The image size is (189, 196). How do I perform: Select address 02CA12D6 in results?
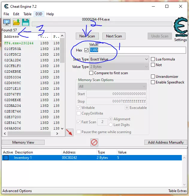[x=31, y=60]
